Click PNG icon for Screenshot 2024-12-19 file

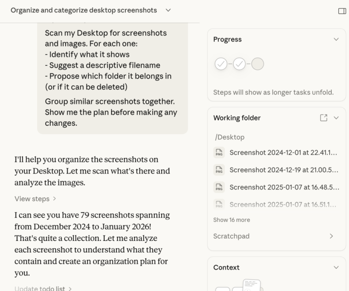(219, 170)
